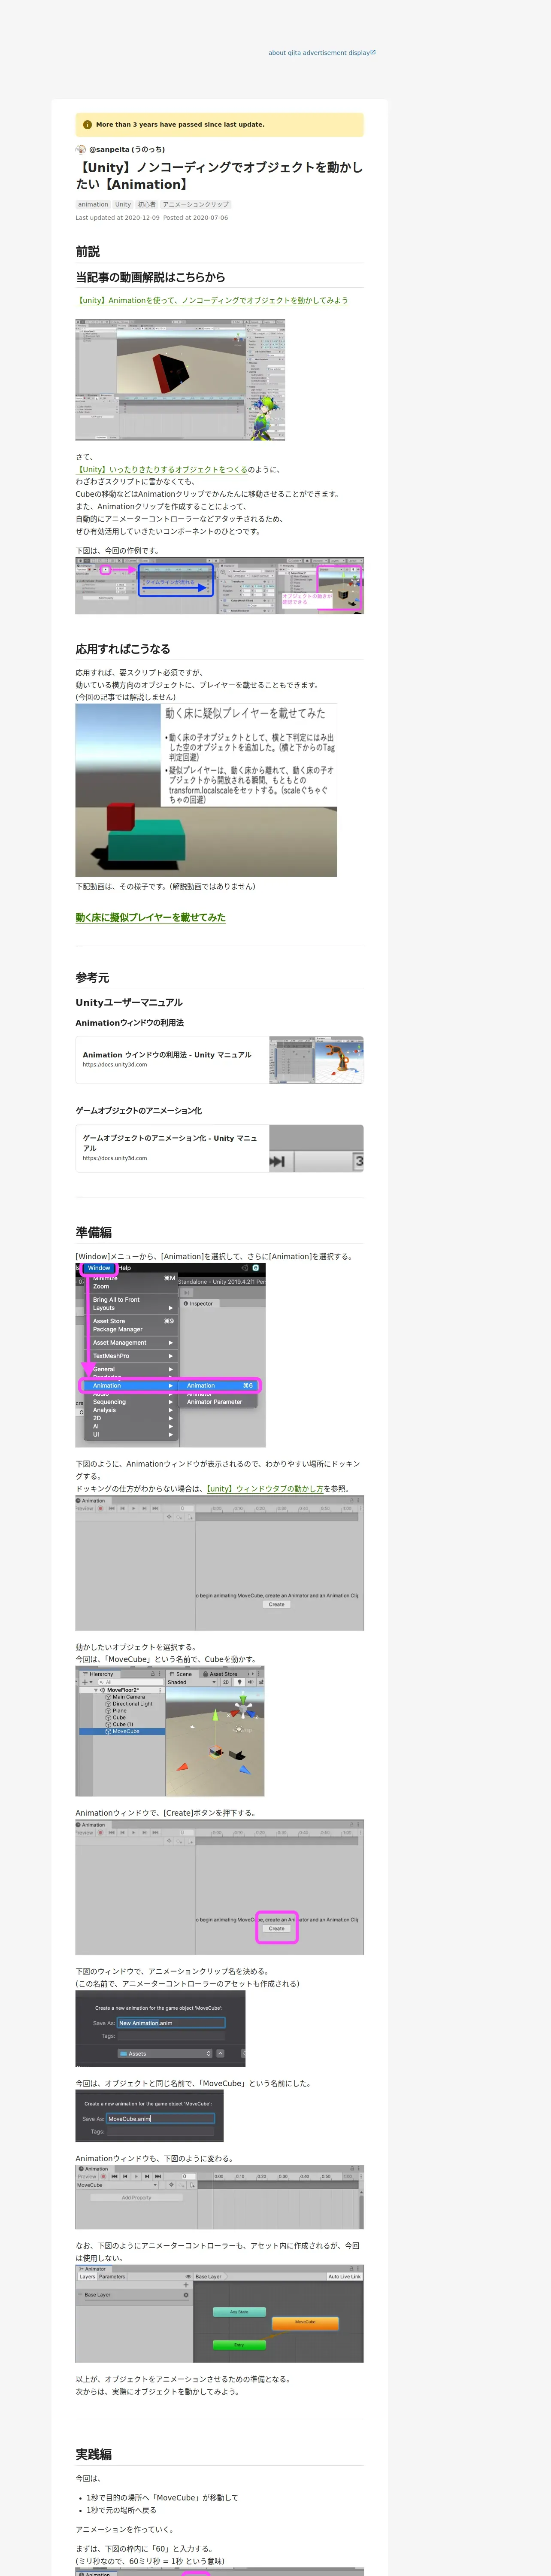Open the 'New Animation.anim' save dialog screenshot
This screenshot has width=551, height=2576.
[x=160, y=2029]
